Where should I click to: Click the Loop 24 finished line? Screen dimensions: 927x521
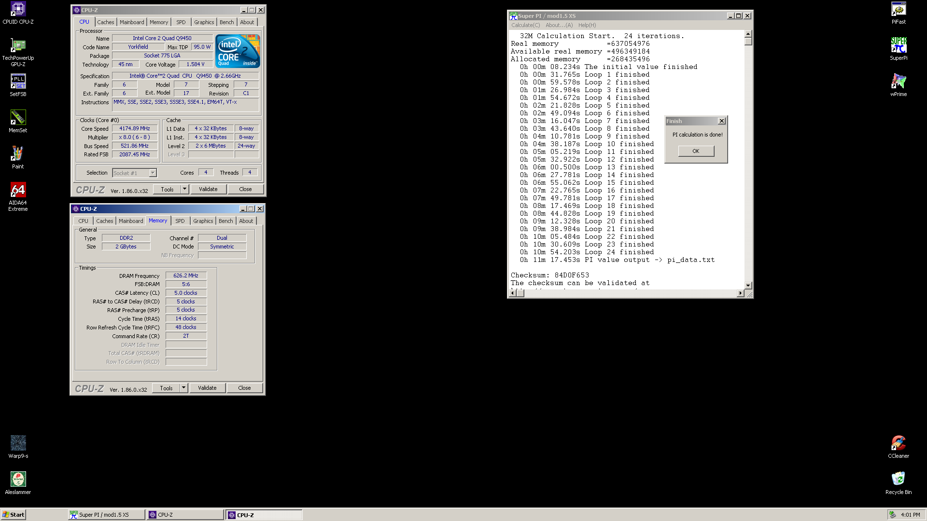[587, 252]
